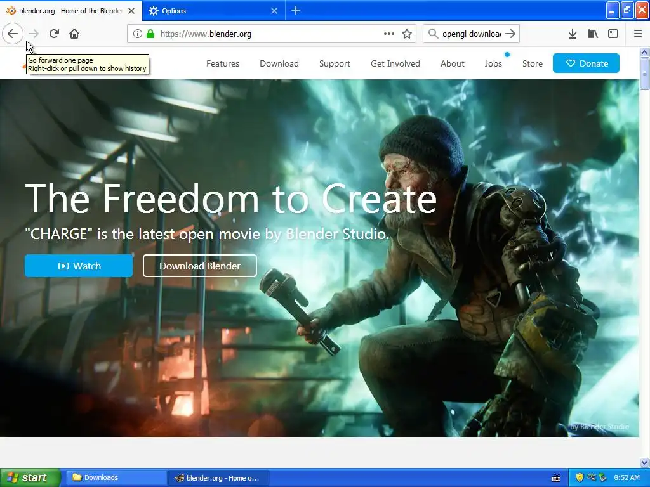Click the on-screen keyboard tray icon
This screenshot has height=487, width=650.
556,478
